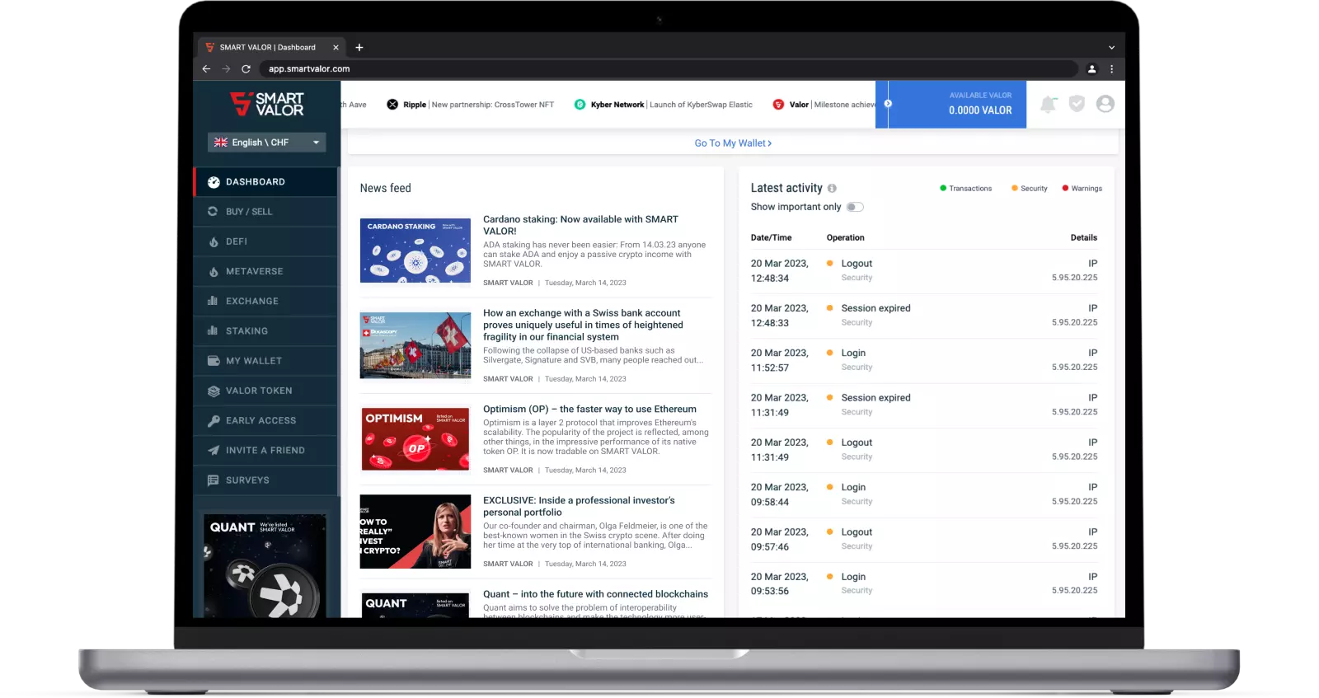Select the Login entry at 11:52:57
1319x698 pixels.
click(x=924, y=360)
